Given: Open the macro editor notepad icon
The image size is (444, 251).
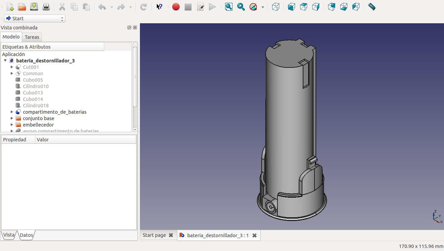Looking at the screenshot, I should click(x=201, y=7).
